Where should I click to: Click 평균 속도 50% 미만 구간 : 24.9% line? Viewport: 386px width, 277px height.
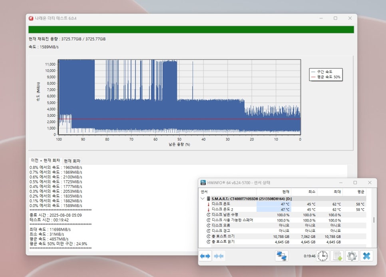tap(58, 244)
